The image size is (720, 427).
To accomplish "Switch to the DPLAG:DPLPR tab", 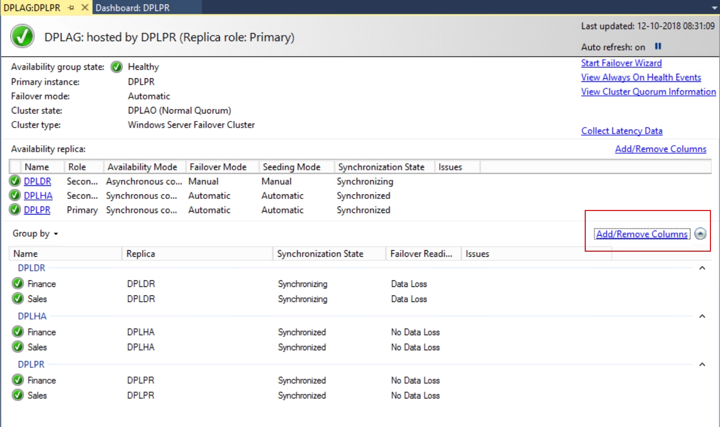I will tap(32, 8).
